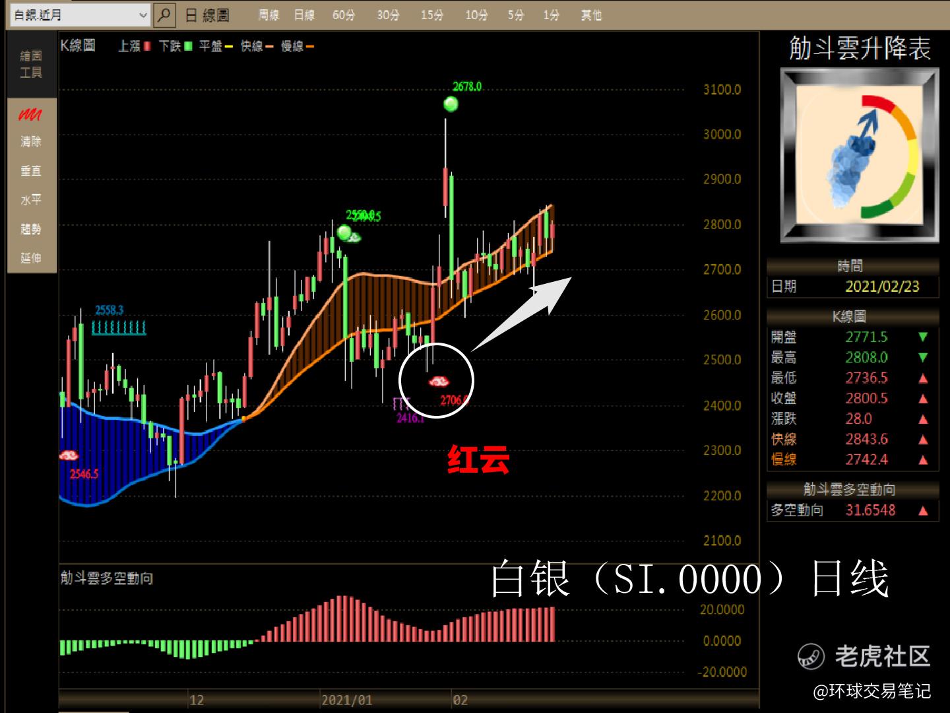The image size is (950, 713).
Task: Click the green ball marker near 2550
Action: tap(344, 232)
